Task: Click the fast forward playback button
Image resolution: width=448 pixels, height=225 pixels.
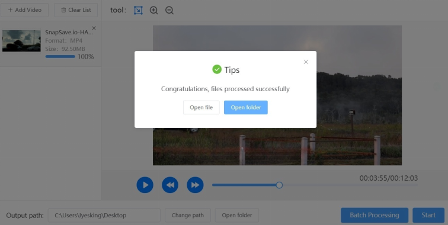Action: coord(195,185)
